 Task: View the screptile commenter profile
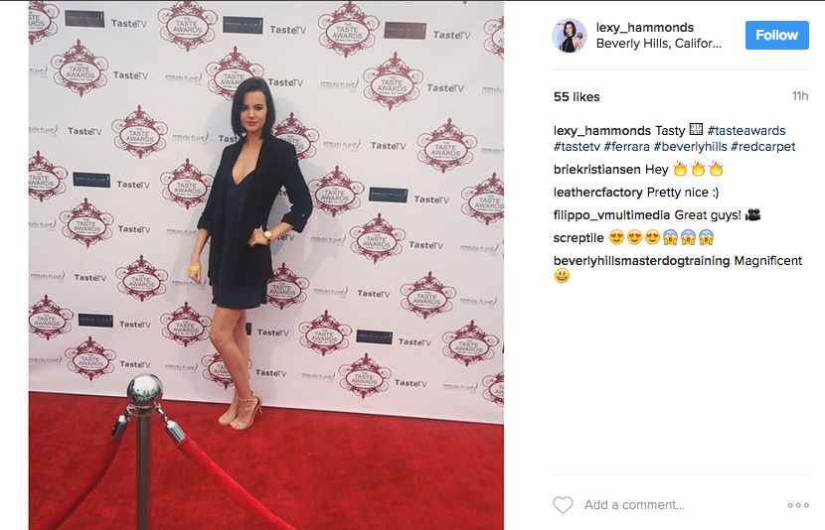(578, 238)
